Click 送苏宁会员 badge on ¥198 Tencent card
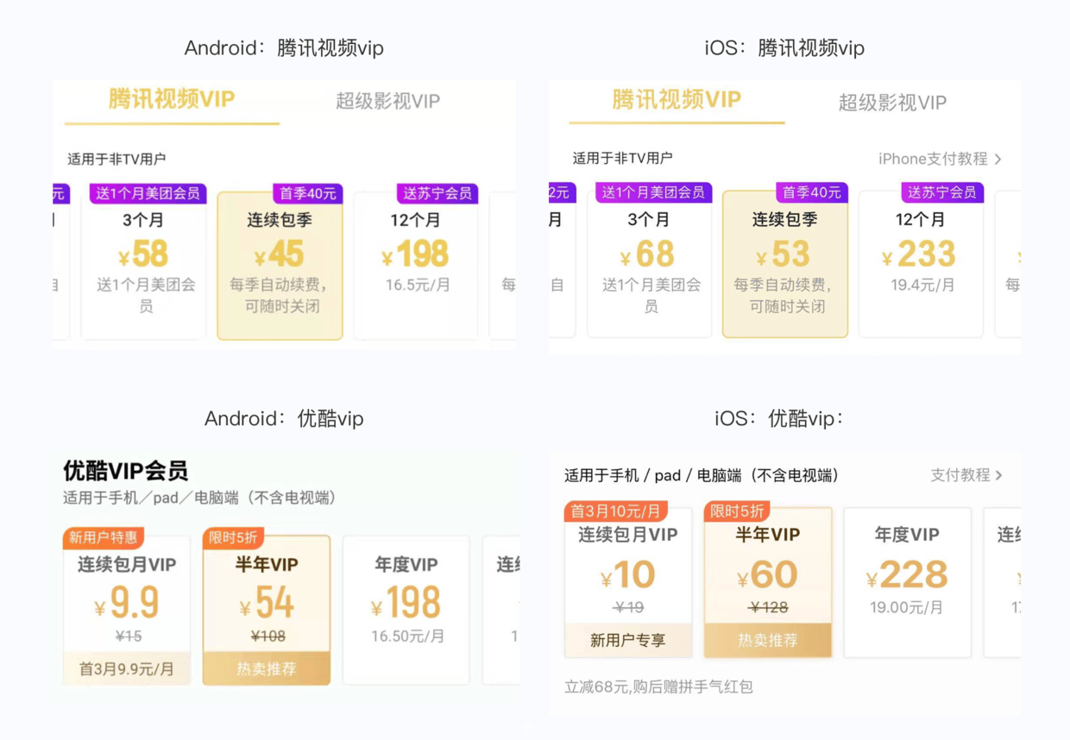The height and width of the screenshot is (740, 1070). coord(437,193)
